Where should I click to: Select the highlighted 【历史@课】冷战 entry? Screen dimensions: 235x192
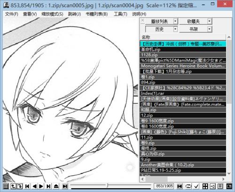(183, 44)
